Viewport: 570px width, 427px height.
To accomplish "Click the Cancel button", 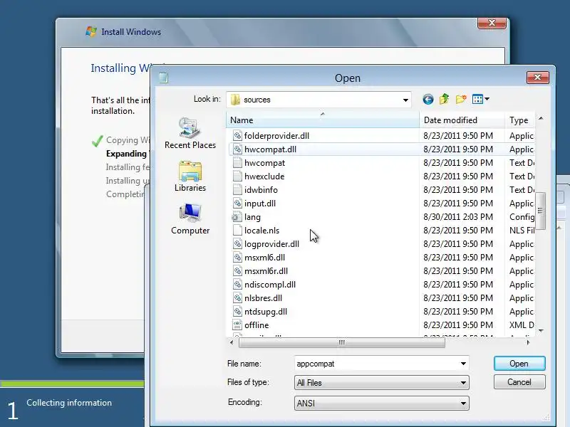I will click(519, 382).
